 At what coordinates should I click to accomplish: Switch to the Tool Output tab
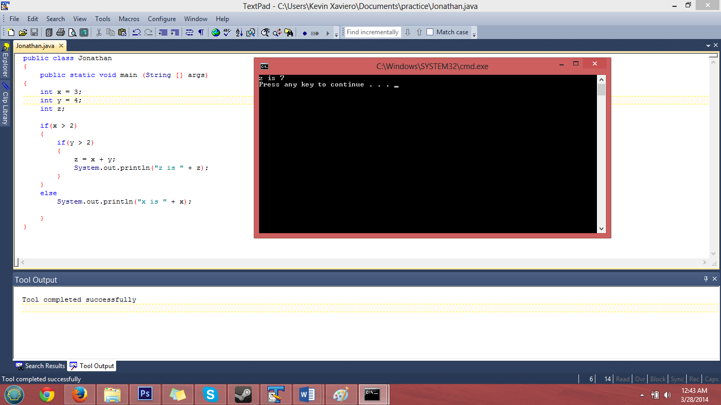point(92,365)
